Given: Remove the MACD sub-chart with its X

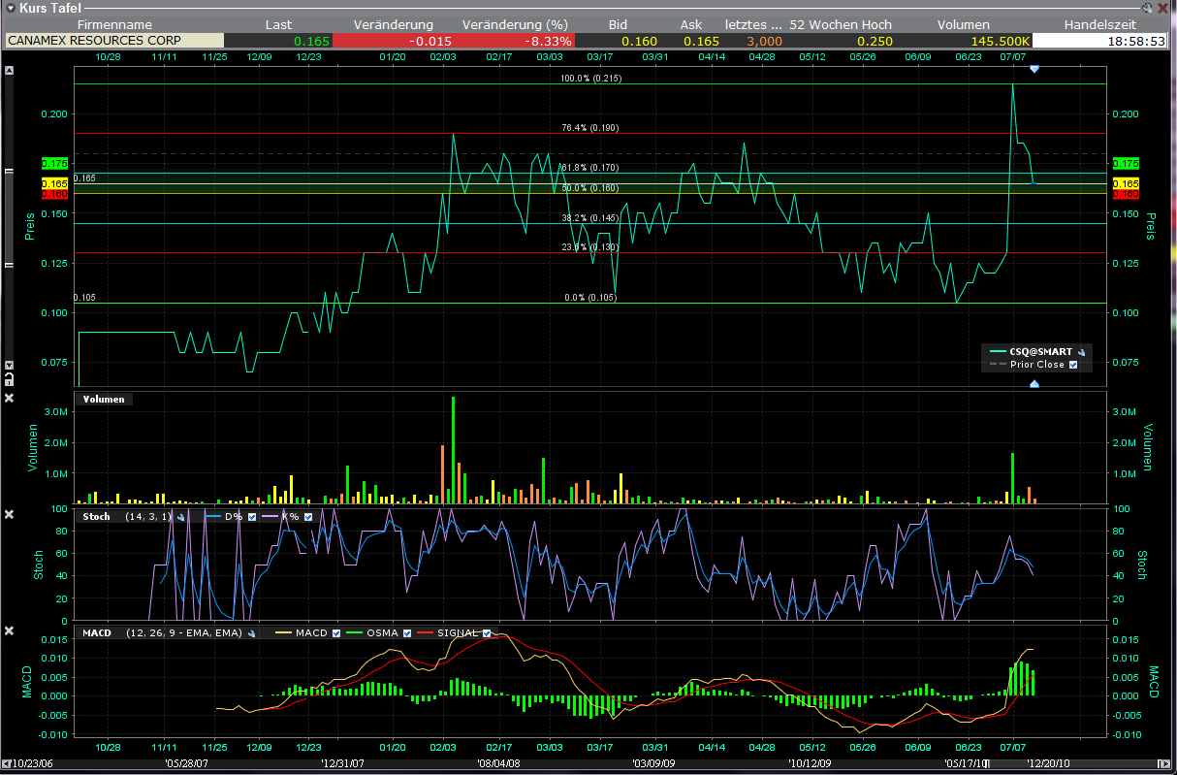Looking at the screenshot, I should (x=10, y=630).
